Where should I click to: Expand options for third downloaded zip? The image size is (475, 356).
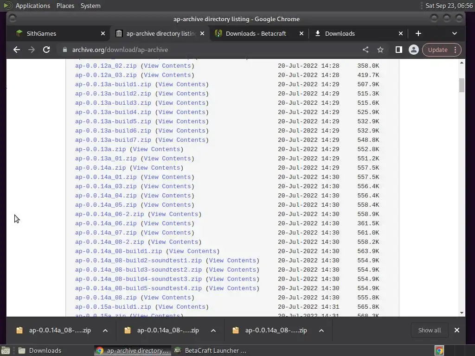coord(321,330)
